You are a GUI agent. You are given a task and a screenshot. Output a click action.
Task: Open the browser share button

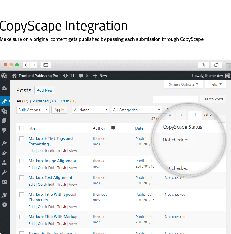tap(203, 65)
